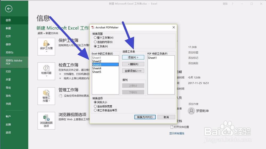Click 添加标记 property field
The image size is (266, 149).
[193, 58]
